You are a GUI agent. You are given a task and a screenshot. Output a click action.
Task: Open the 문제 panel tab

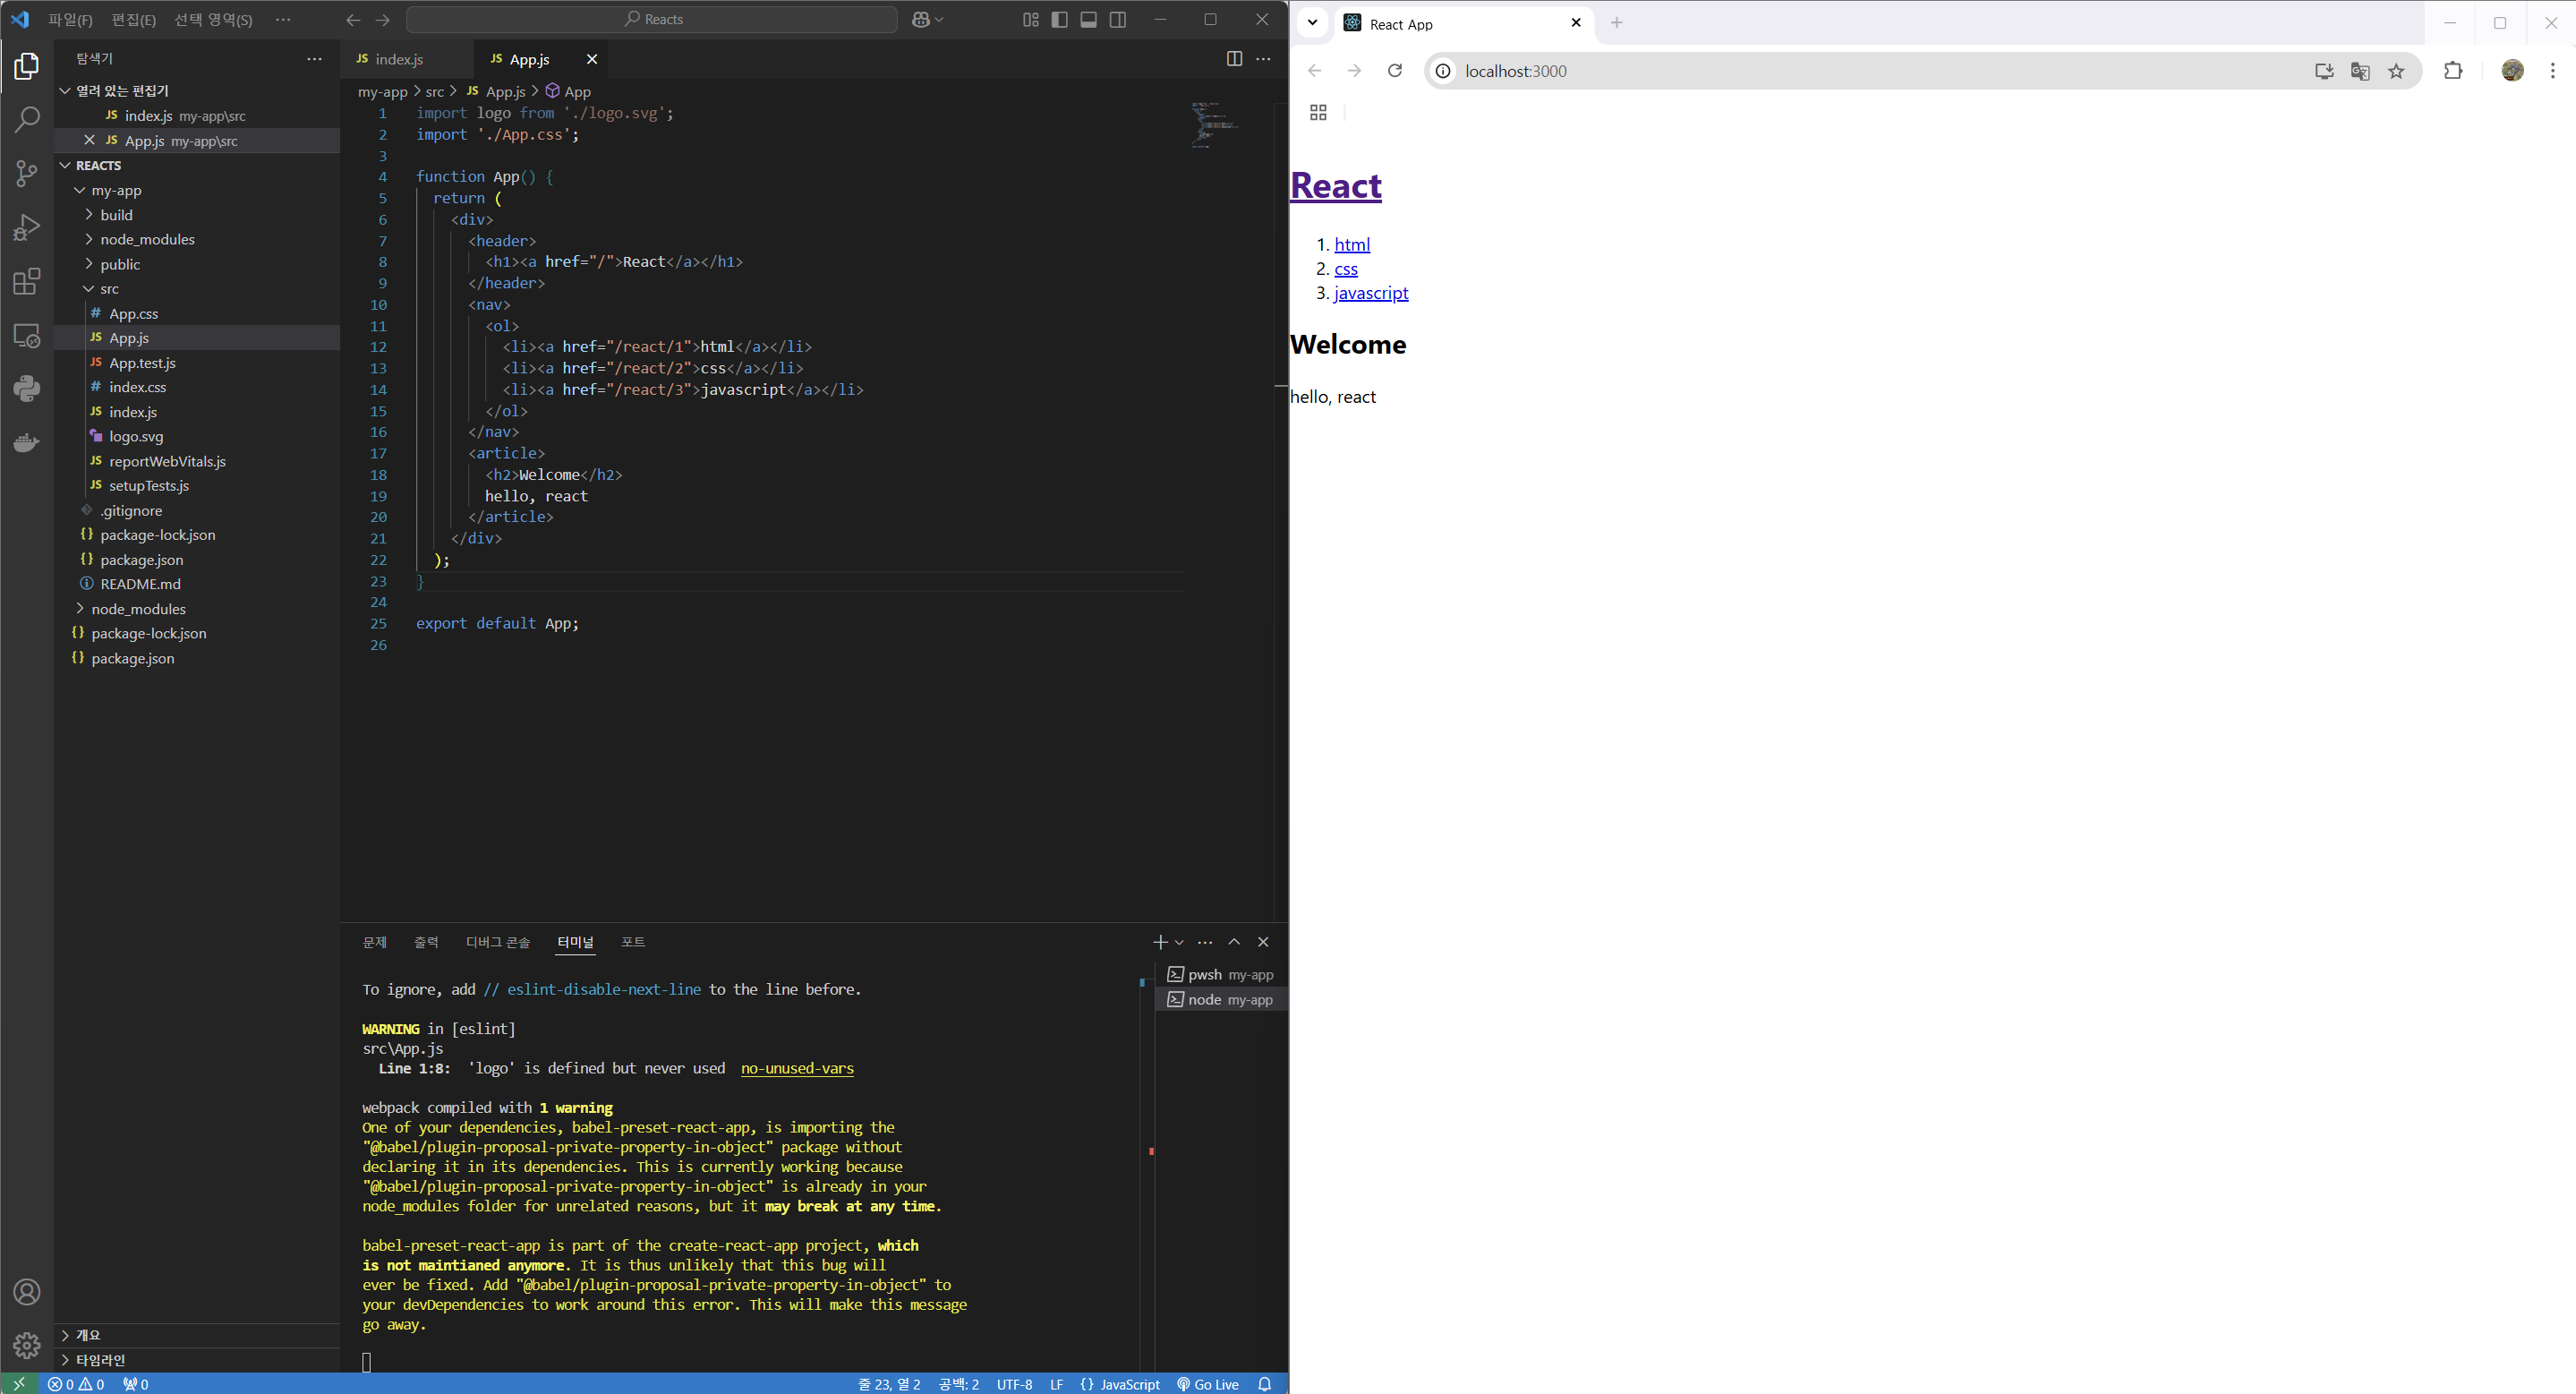pos(374,942)
